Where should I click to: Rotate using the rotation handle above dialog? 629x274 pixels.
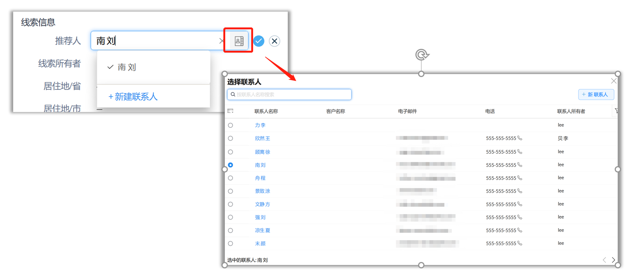[422, 55]
